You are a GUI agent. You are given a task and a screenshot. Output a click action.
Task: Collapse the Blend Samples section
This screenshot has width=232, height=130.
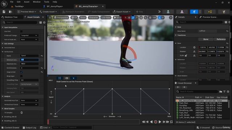point(3,109)
